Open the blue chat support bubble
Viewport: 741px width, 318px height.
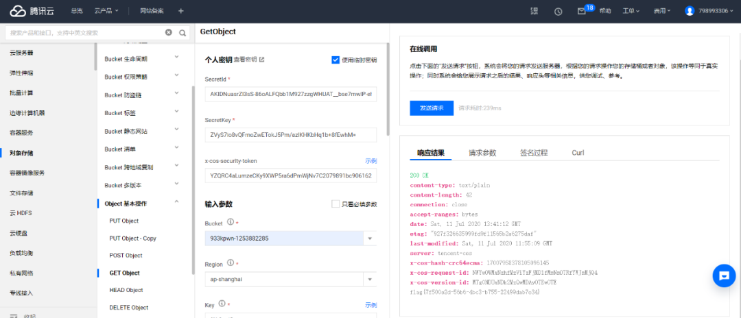coord(724,276)
